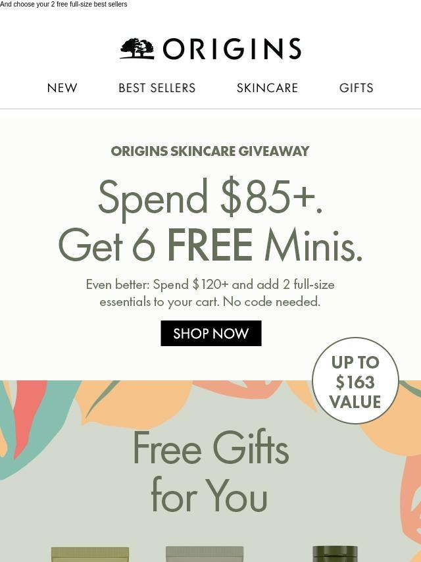Click the SHOP NOW button
The width and height of the screenshot is (421, 562).
tap(211, 334)
